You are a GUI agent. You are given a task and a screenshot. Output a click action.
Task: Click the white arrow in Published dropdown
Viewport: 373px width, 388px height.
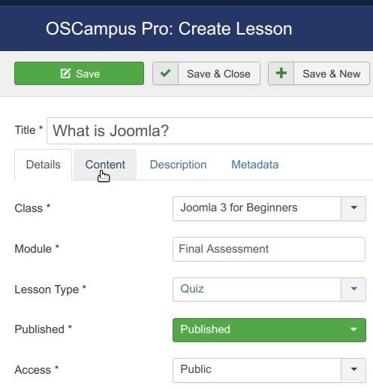point(353,329)
